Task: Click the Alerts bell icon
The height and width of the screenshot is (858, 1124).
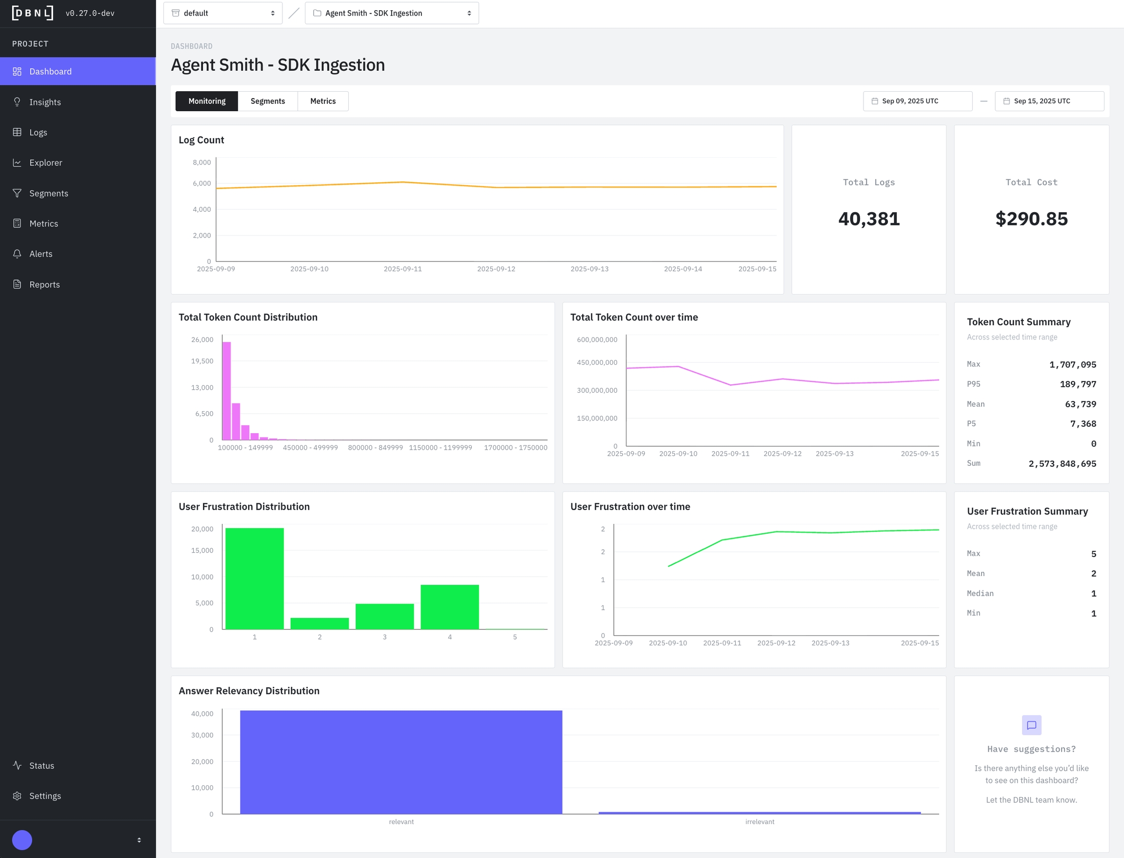Action: point(17,254)
